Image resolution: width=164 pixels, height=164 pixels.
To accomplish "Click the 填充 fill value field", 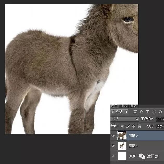I will [160, 126].
